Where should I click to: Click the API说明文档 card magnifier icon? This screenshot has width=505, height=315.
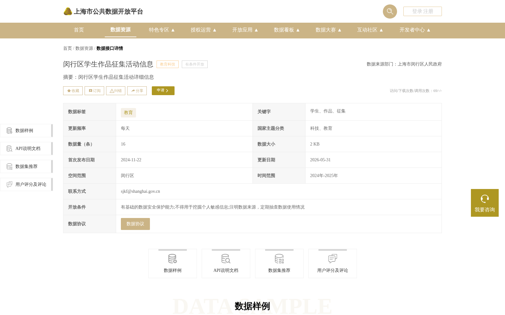[x=226, y=259]
